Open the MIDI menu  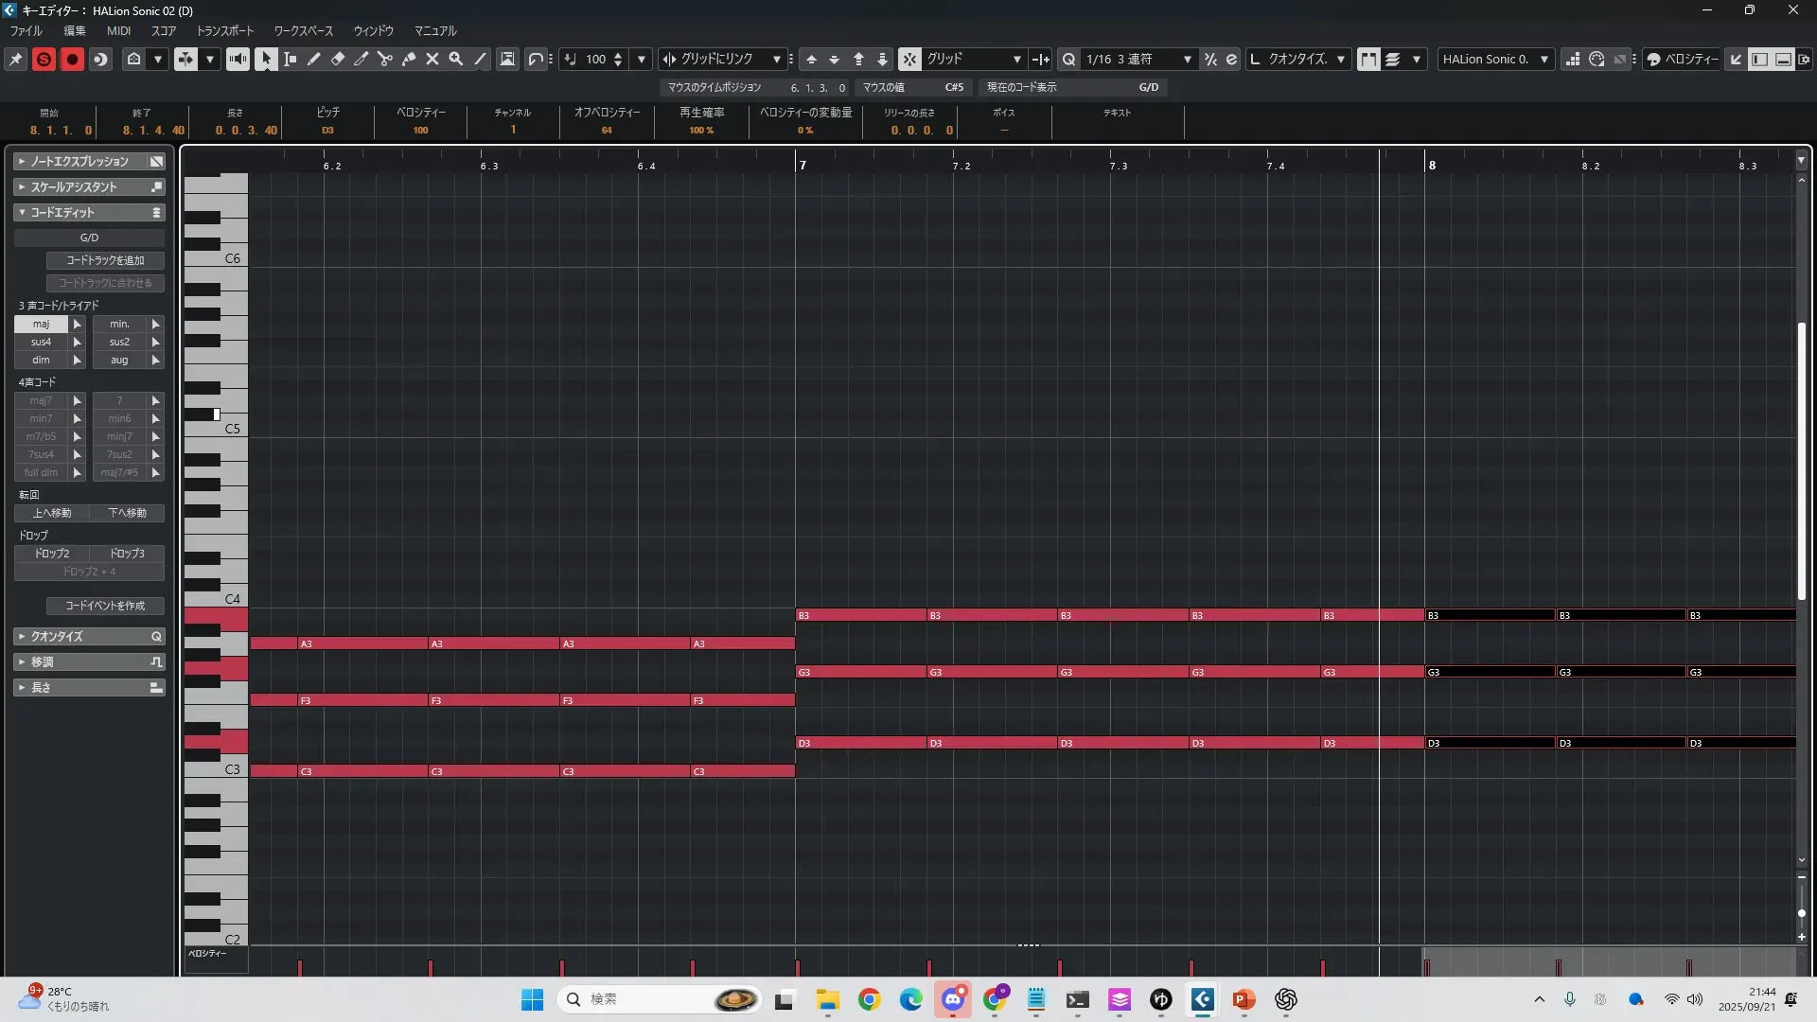pos(118,30)
